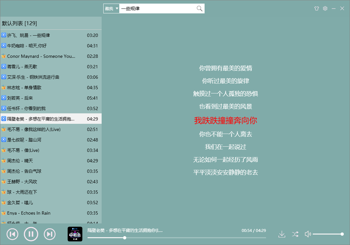The height and width of the screenshot is (245, 350).
Task: Skip to the previous track
Action: (12, 234)
